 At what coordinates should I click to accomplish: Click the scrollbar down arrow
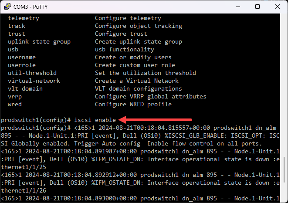tap(284, 199)
